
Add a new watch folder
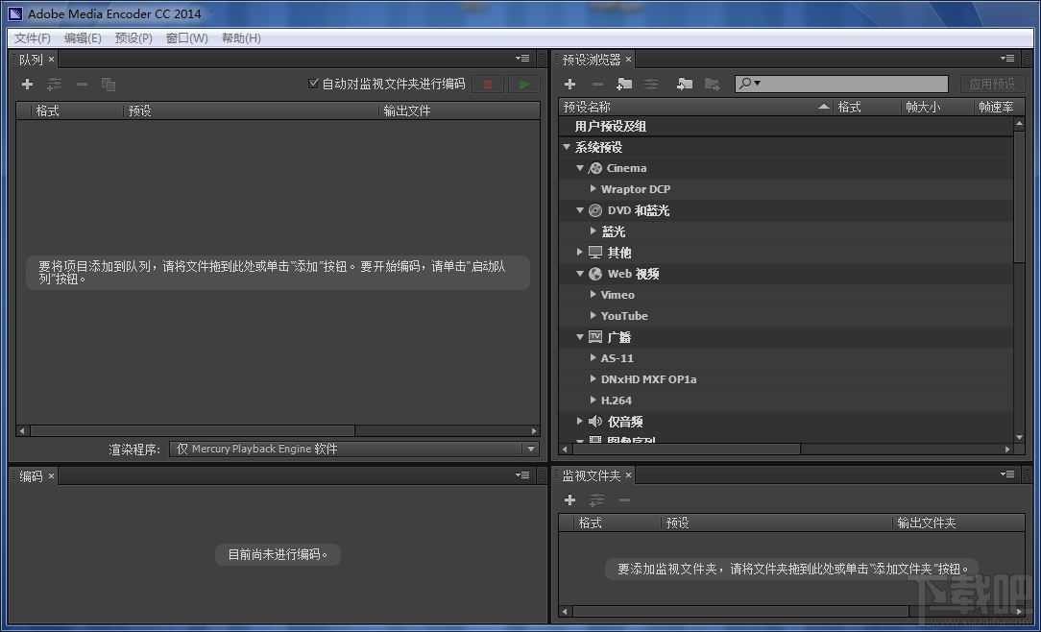(569, 500)
